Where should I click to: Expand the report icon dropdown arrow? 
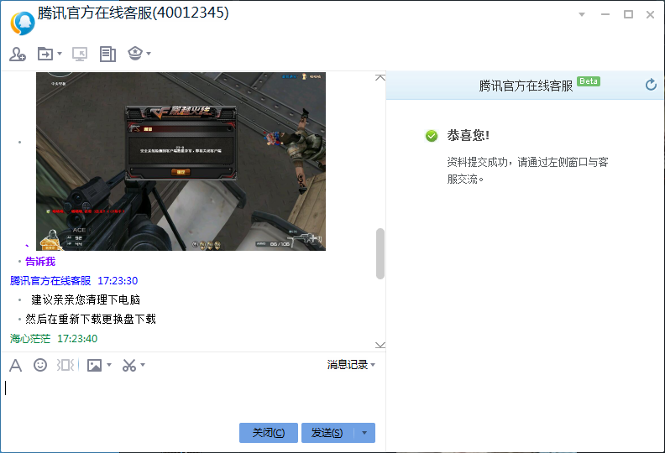tap(149, 54)
